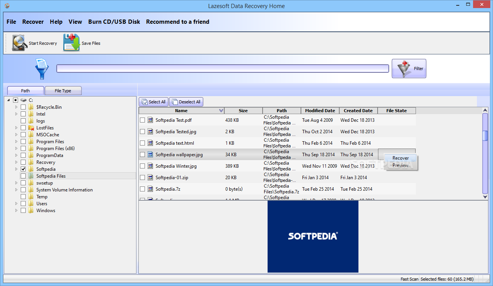This screenshot has width=493, height=286.
Task: Click the ProgramData folder icon
Action: point(31,155)
